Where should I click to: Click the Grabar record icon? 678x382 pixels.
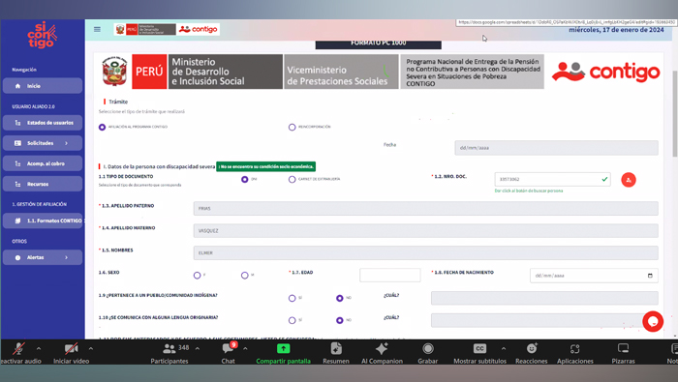click(x=428, y=348)
